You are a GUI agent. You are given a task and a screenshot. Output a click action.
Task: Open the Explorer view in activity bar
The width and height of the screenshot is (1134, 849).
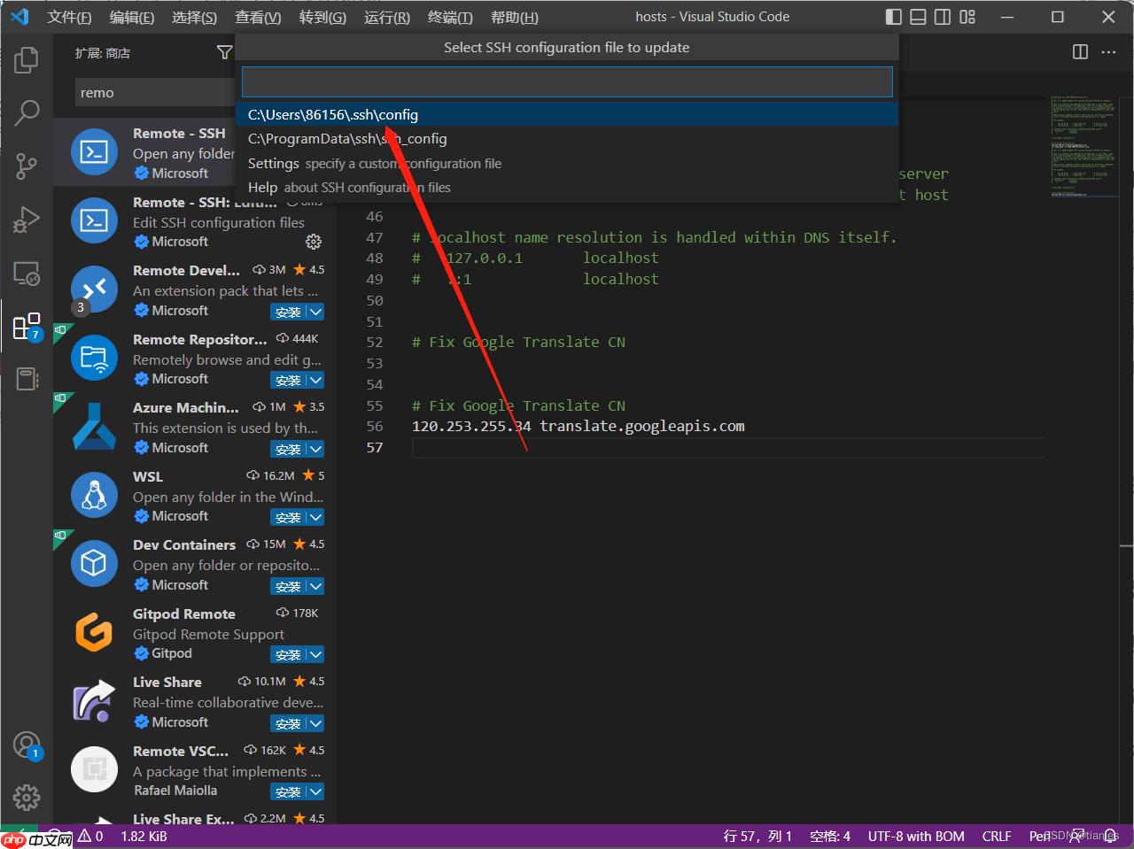[x=27, y=60]
